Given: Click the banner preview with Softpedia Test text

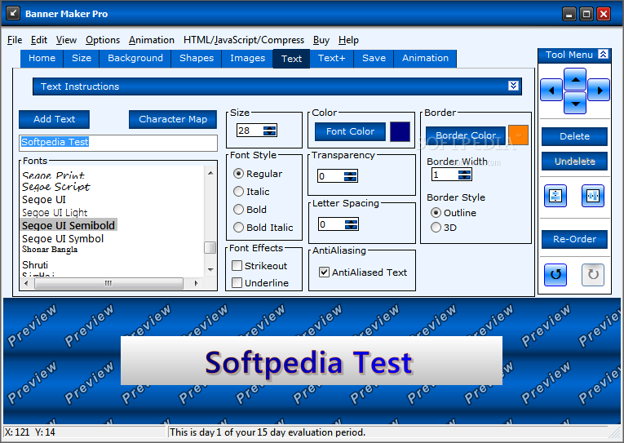Looking at the screenshot, I should click(x=312, y=361).
